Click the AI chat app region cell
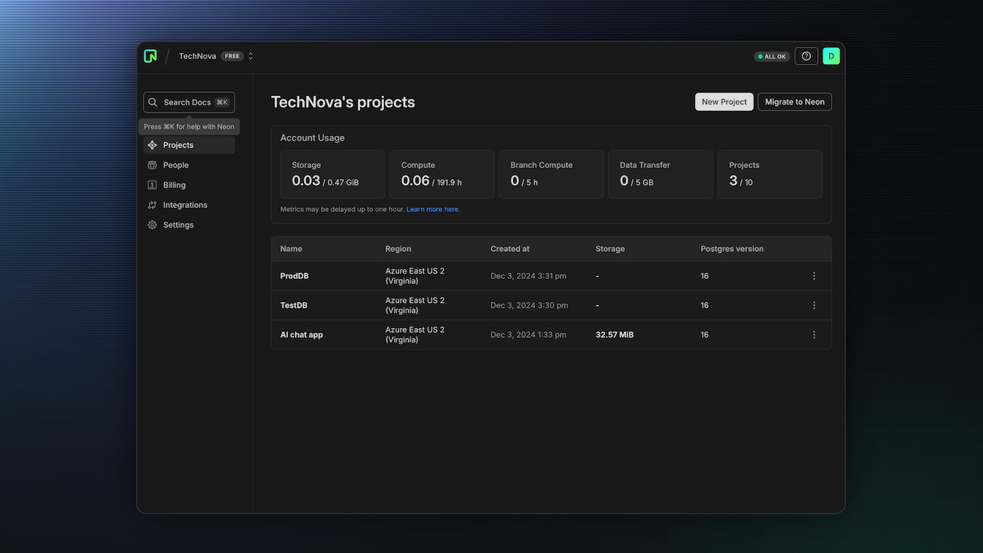 tap(415, 335)
